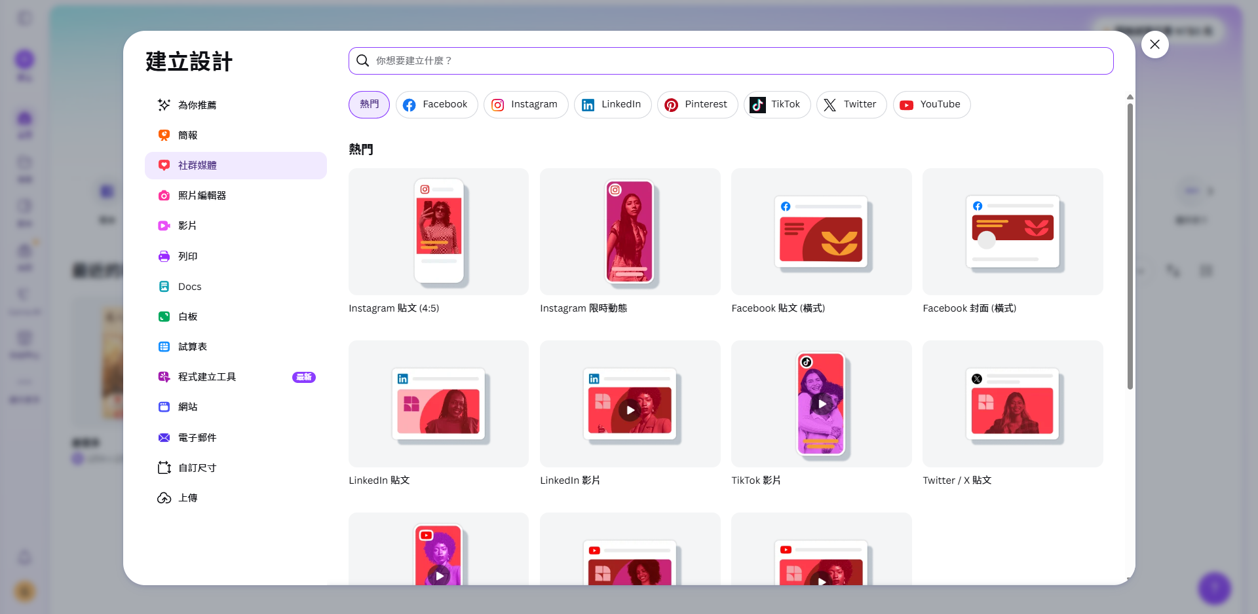This screenshot has width=1258, height=614.
Task: Click the 白板 whiteboard icon
Action: pos(164,316)
